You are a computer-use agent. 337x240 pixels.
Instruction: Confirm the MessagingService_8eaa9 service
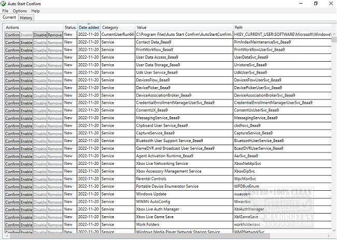tap(12, 118)
